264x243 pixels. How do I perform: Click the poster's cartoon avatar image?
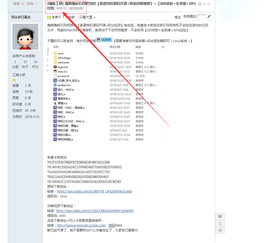pyautogui.click(x=25, y=37)
